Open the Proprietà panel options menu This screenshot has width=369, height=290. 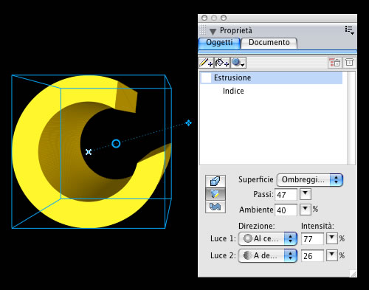click(349, 30)
